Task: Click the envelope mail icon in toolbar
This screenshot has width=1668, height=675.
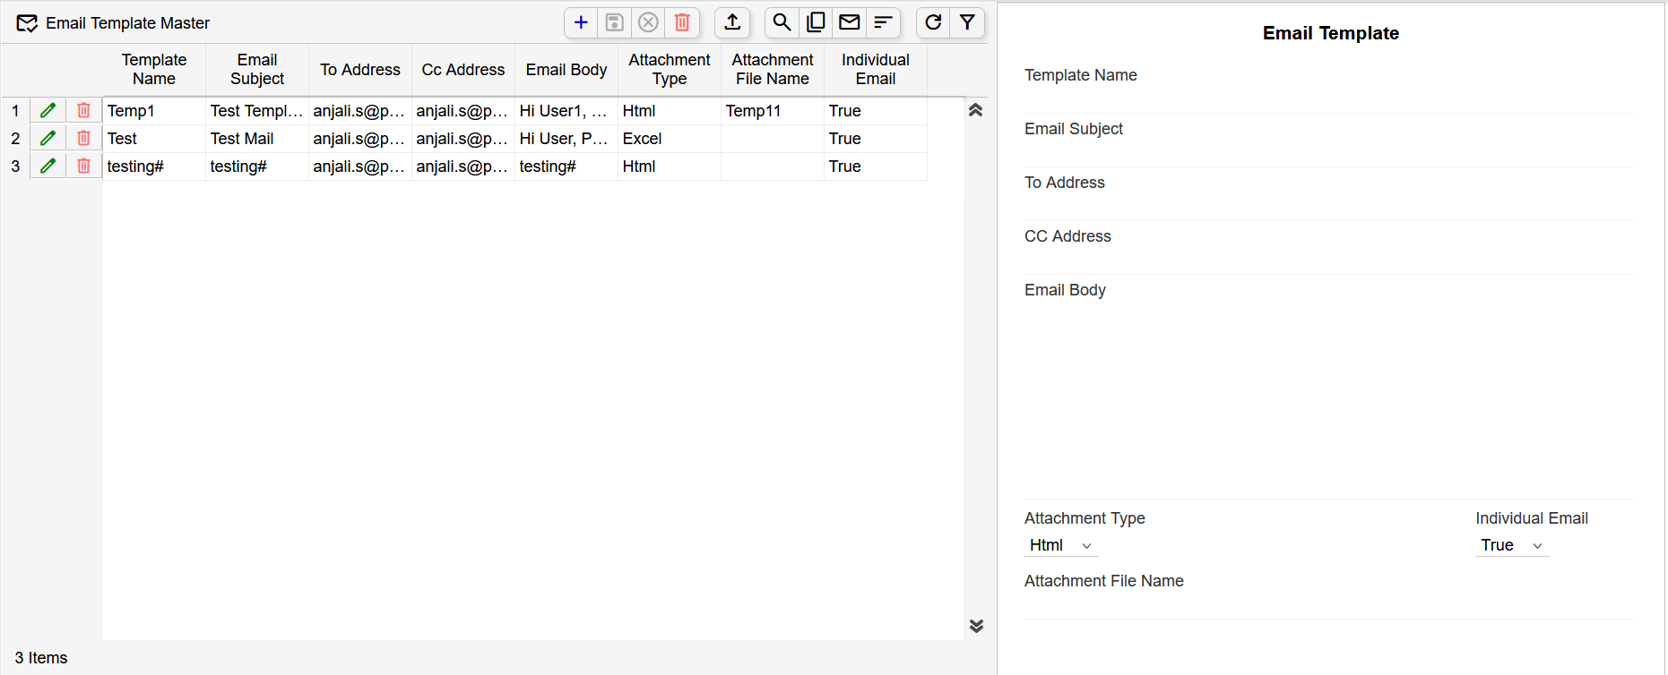Action: 850,22
